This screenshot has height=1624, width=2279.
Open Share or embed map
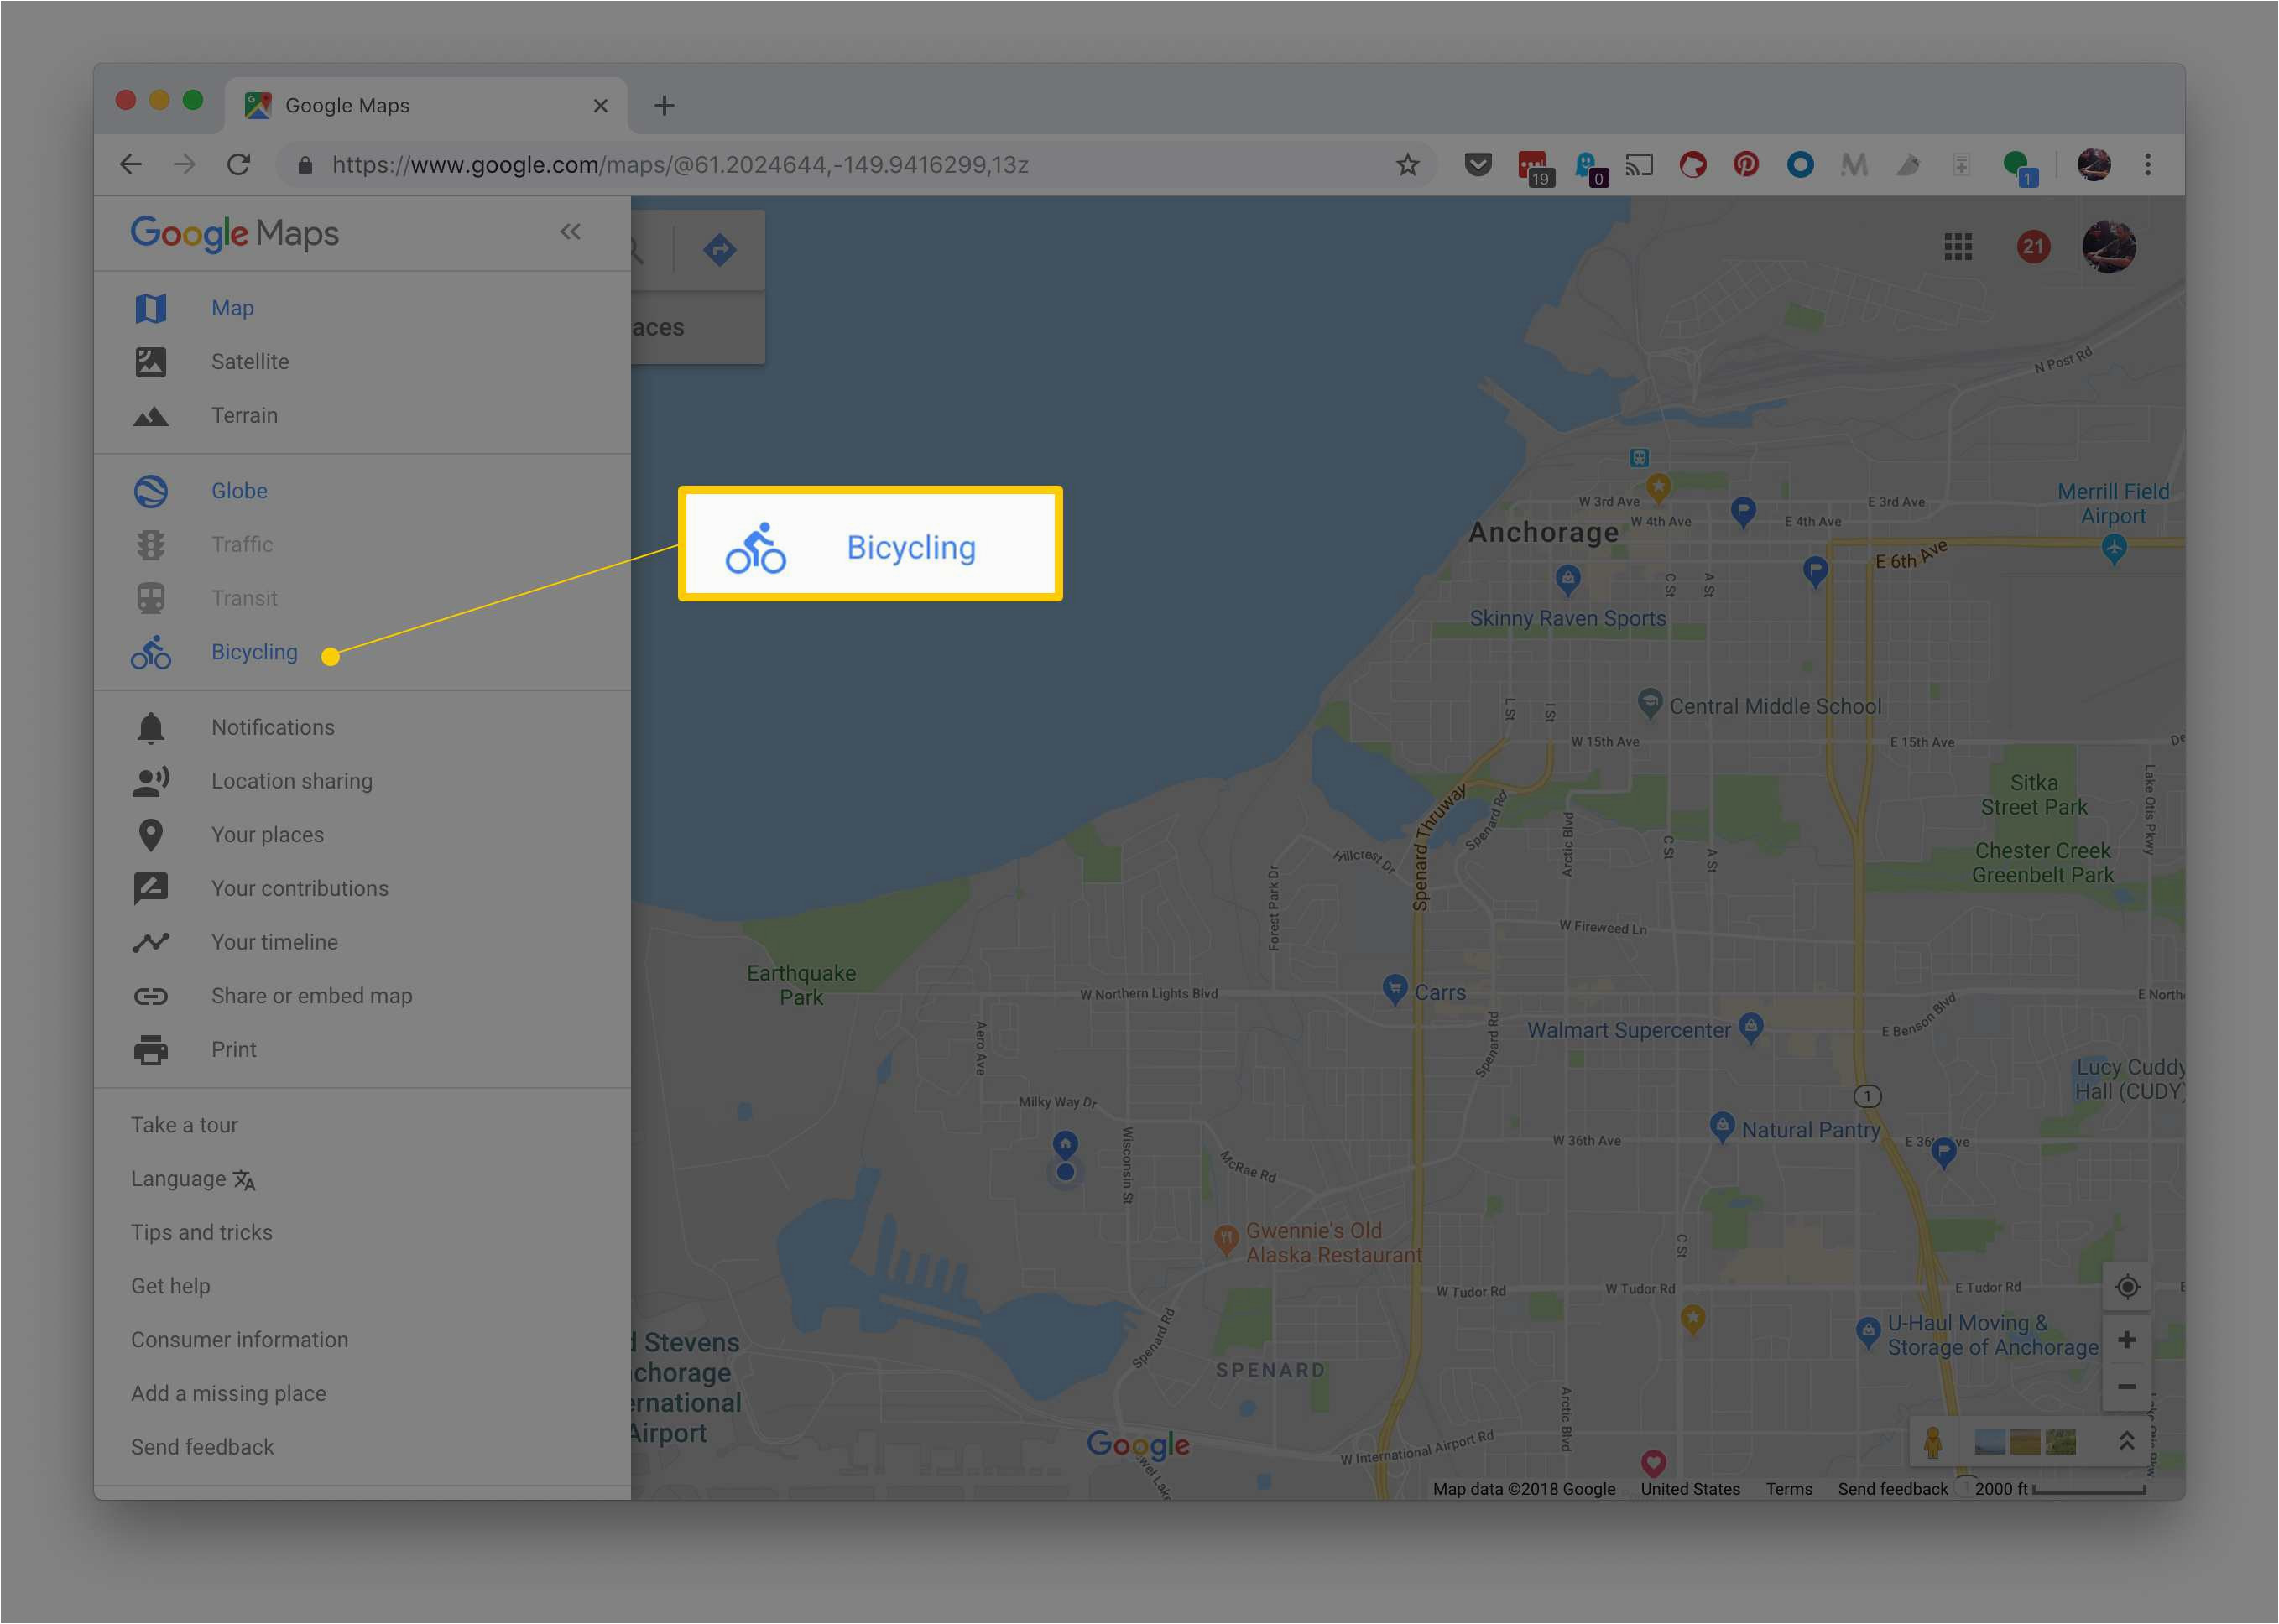pyautogui.click(x=311, y=996)
